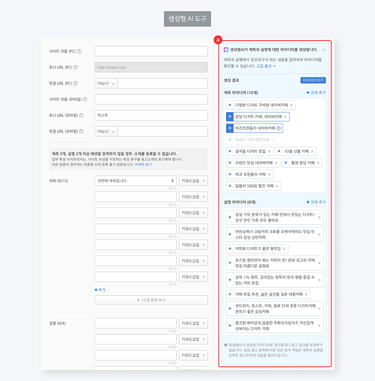Open help icon beside 연결 URL (PC)
375x381 pixels.
76,83
